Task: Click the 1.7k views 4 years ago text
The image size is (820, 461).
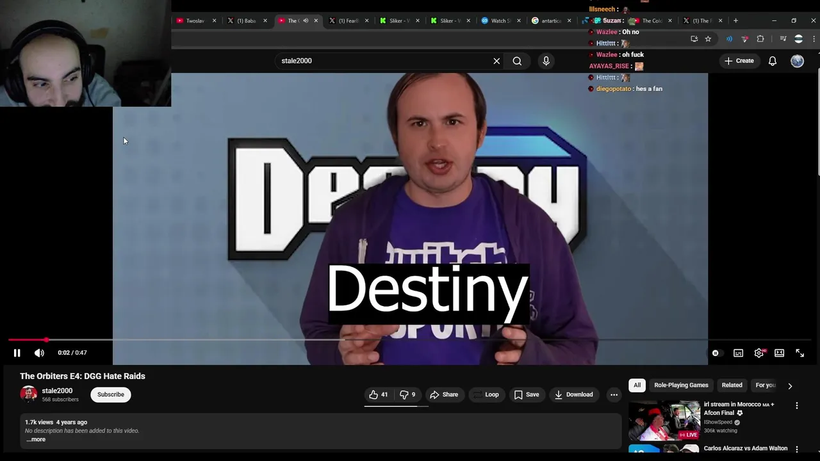Action: pos(56,423)
